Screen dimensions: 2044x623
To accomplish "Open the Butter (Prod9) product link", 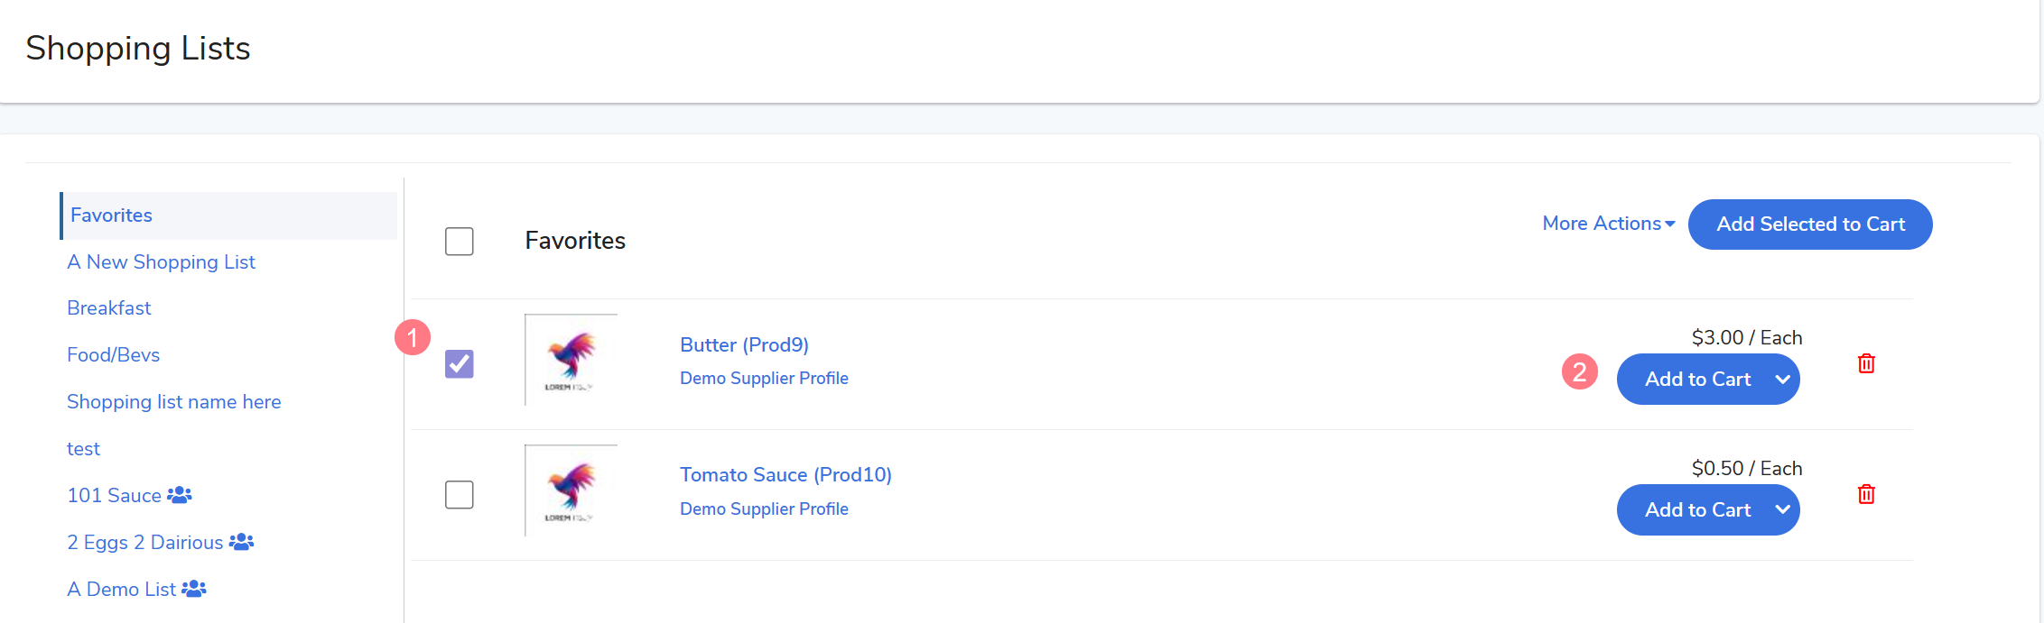I will 744,344.
